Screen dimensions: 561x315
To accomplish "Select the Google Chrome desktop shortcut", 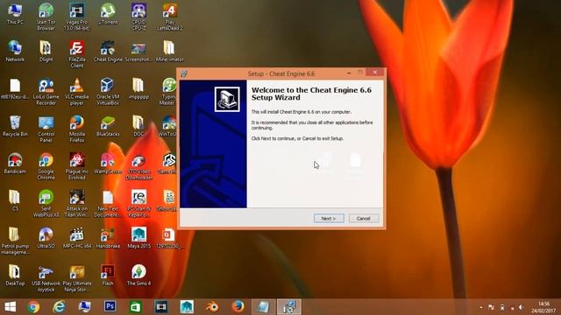I will (x=46, y=166).
